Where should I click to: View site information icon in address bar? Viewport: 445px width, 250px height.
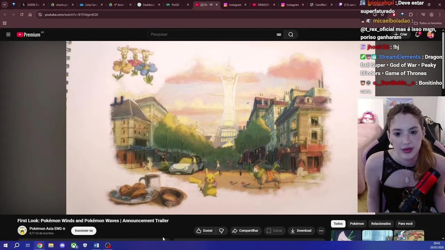tap(40, 15)
